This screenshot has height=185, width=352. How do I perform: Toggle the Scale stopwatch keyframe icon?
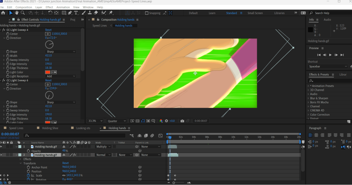28,175
